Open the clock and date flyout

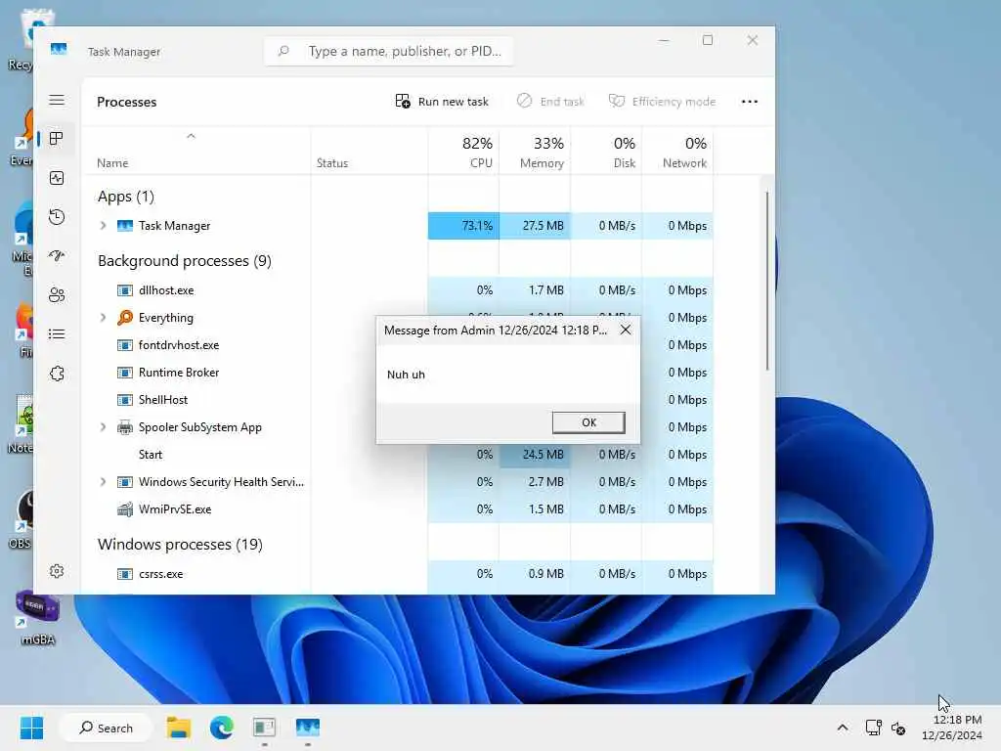click(x=952, y=728)
